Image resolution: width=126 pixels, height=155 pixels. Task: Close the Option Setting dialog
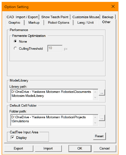(x=113, y=6)
